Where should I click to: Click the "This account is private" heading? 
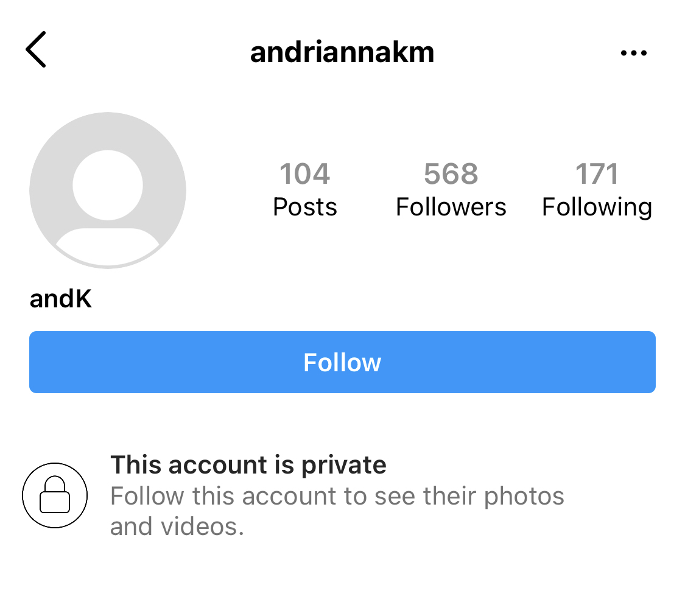coord(248,466)
